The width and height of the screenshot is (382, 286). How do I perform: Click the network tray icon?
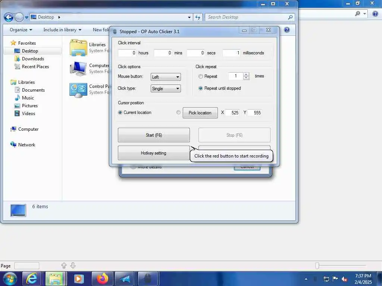tap(326, 279)
